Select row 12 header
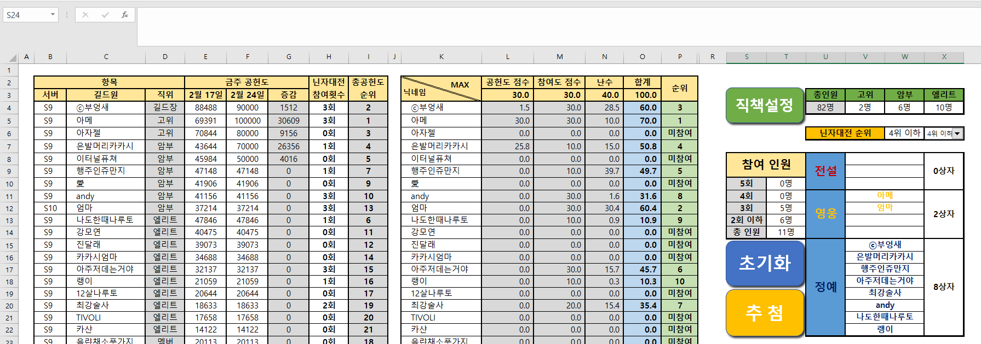 pos(9,208)
